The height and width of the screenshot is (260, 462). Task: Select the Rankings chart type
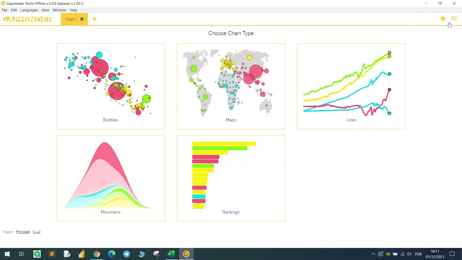coord(231,178)
